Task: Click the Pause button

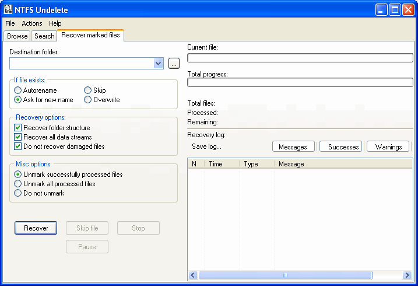Action: click(87, 247)
